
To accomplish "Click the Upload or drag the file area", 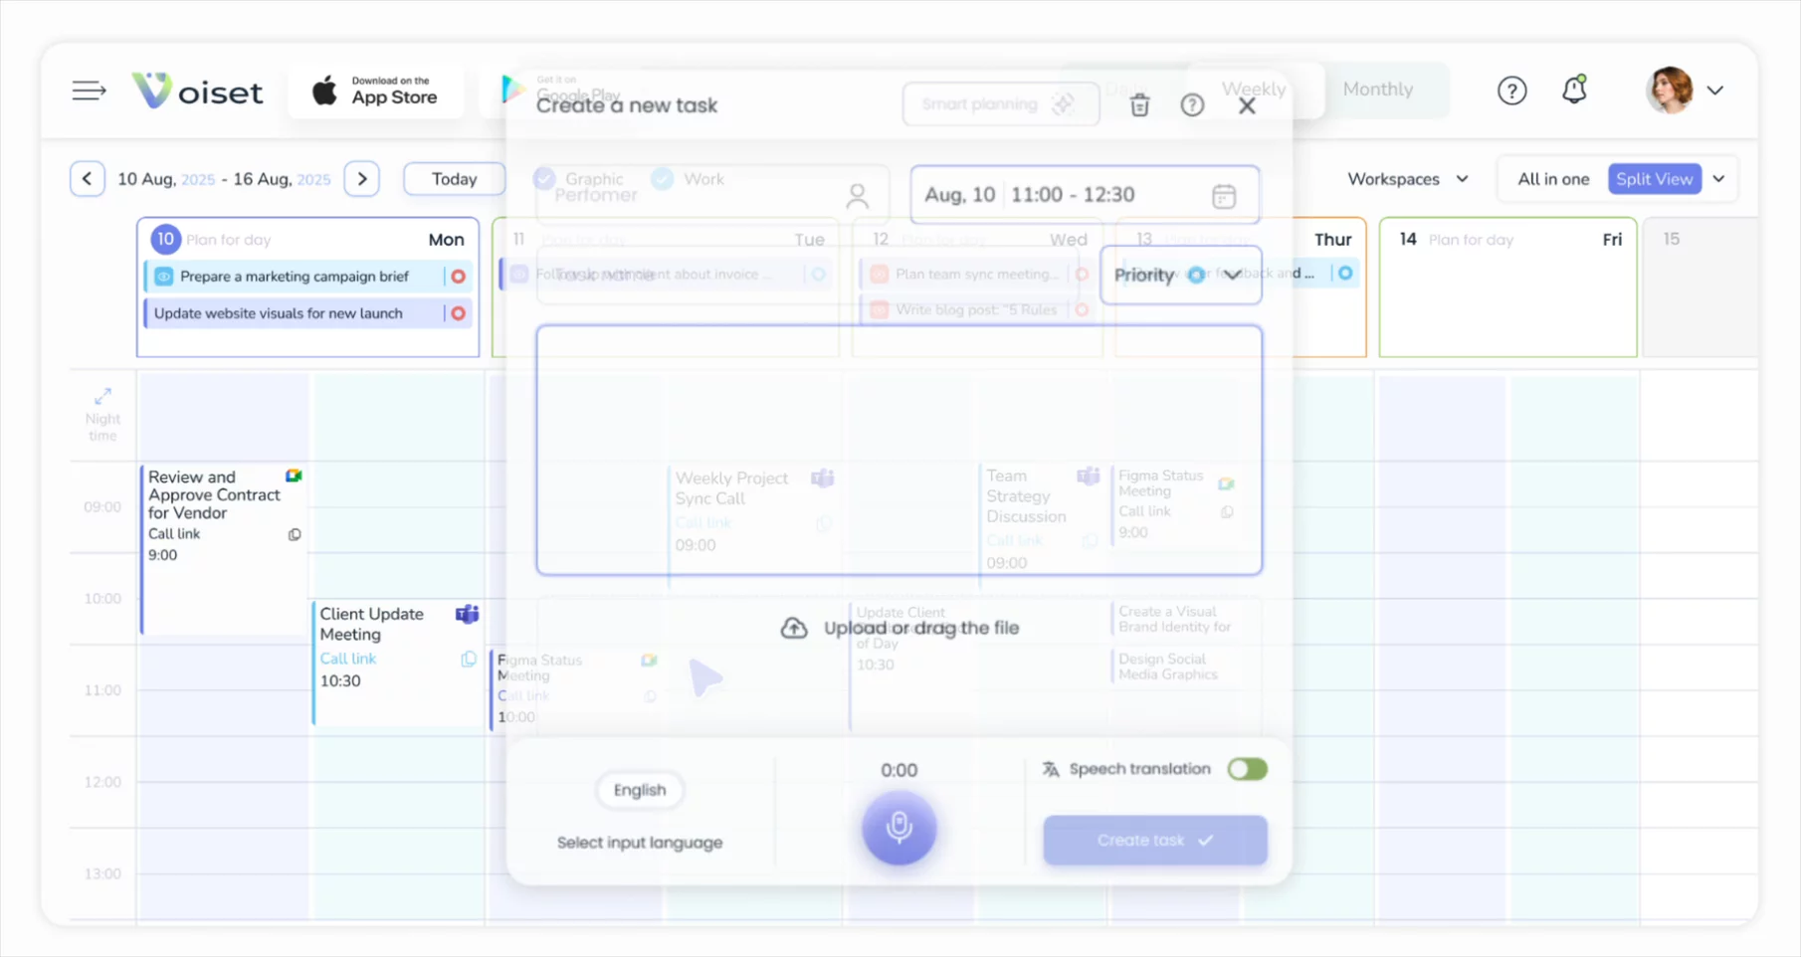I will pos(900,627).
